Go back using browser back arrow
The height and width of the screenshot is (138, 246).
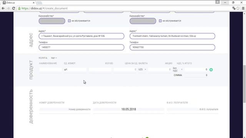(x=3, y=8)
